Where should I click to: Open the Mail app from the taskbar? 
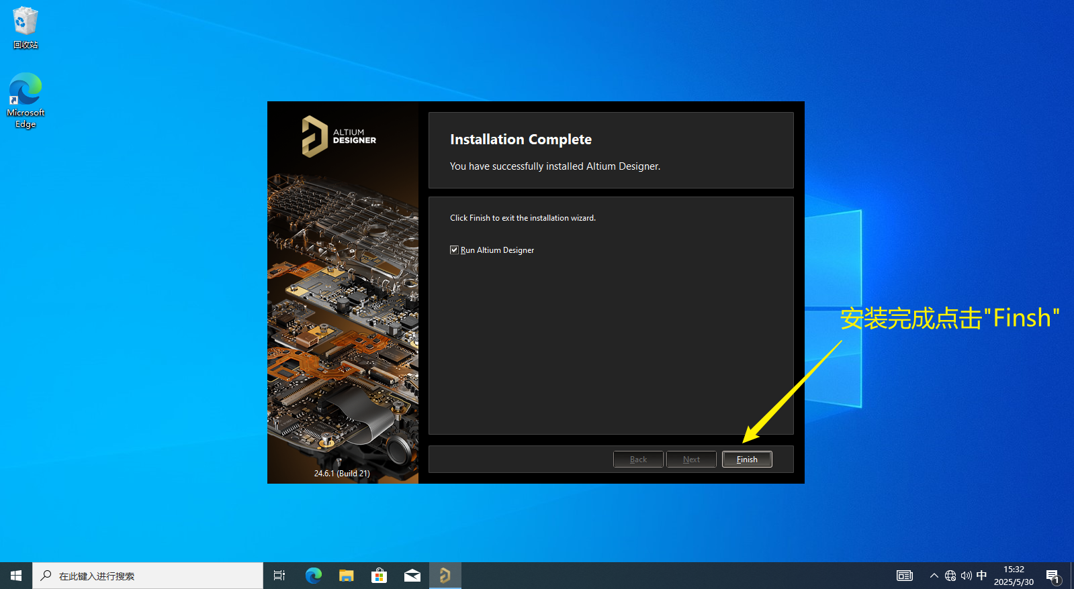tap(412, 576)
